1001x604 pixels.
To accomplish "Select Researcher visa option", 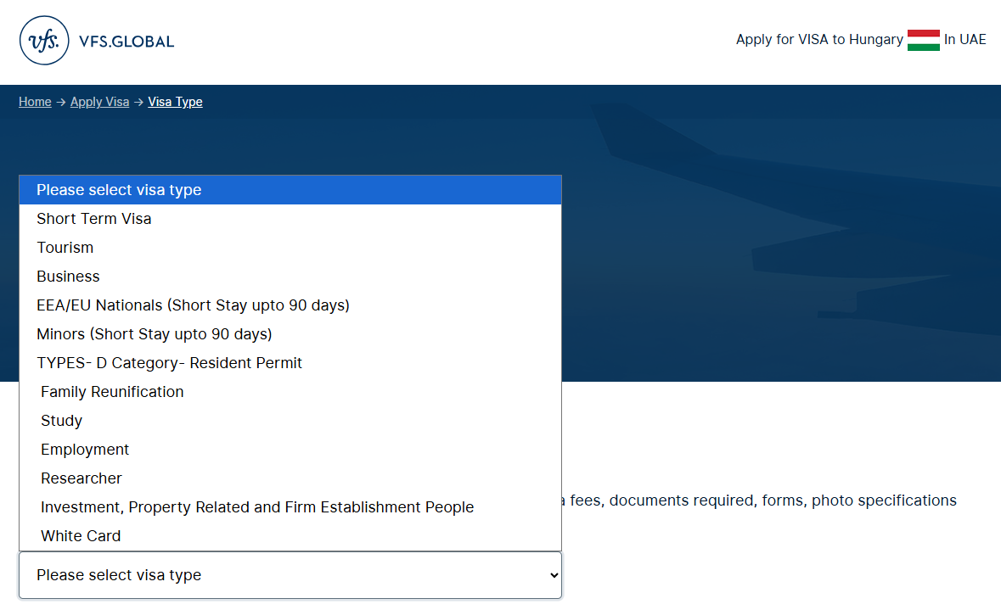I will point(290,478).
